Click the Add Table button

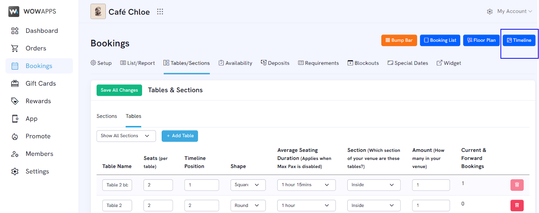click(x=180, y=136)
